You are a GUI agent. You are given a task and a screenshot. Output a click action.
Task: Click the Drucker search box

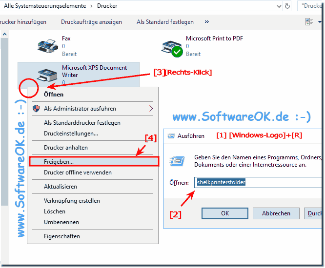pyautogui.click(x=309, y=6)
